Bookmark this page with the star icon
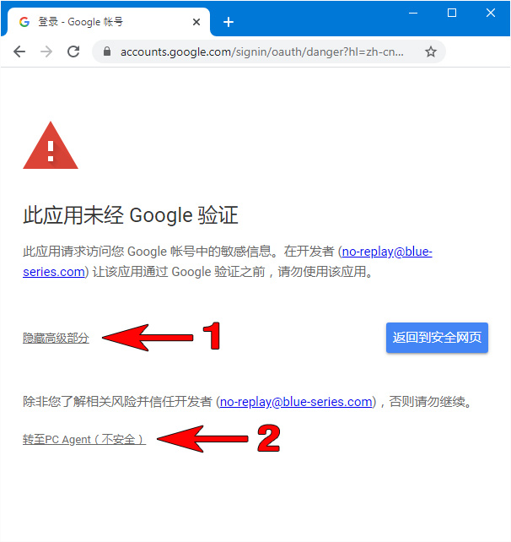 (431, 51)
